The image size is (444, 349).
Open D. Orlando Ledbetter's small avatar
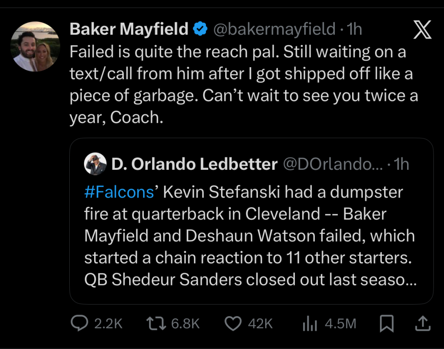95,164
